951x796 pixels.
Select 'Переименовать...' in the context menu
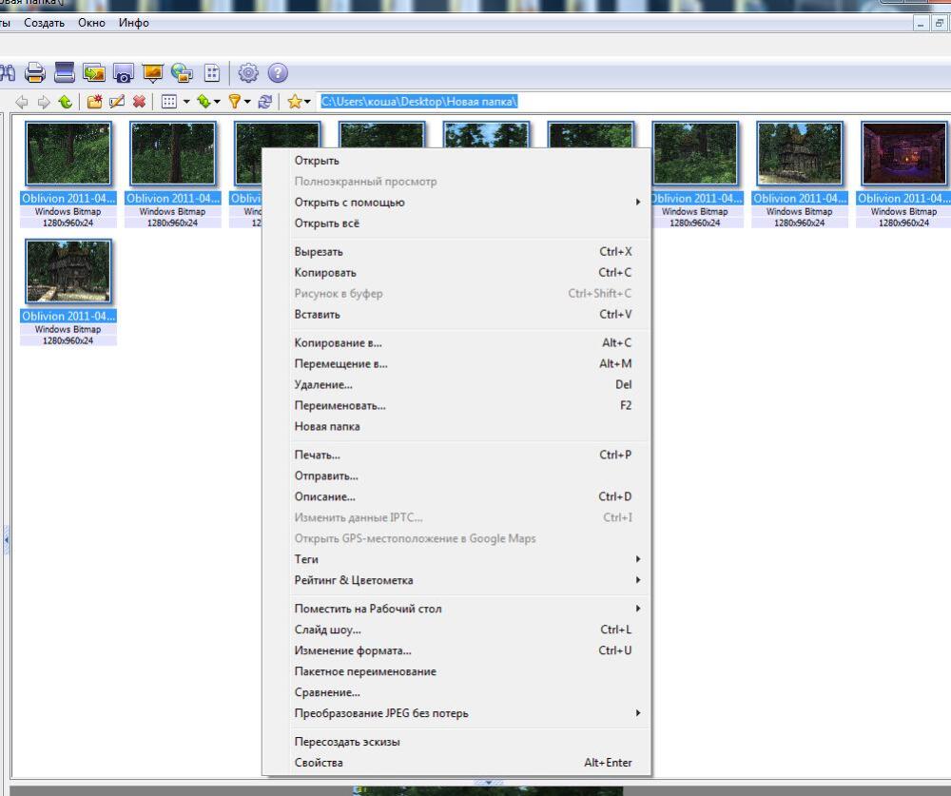point(456,405)
